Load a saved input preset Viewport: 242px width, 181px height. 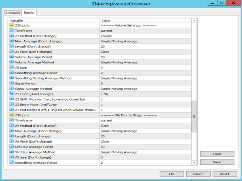[x=217, y=154]
